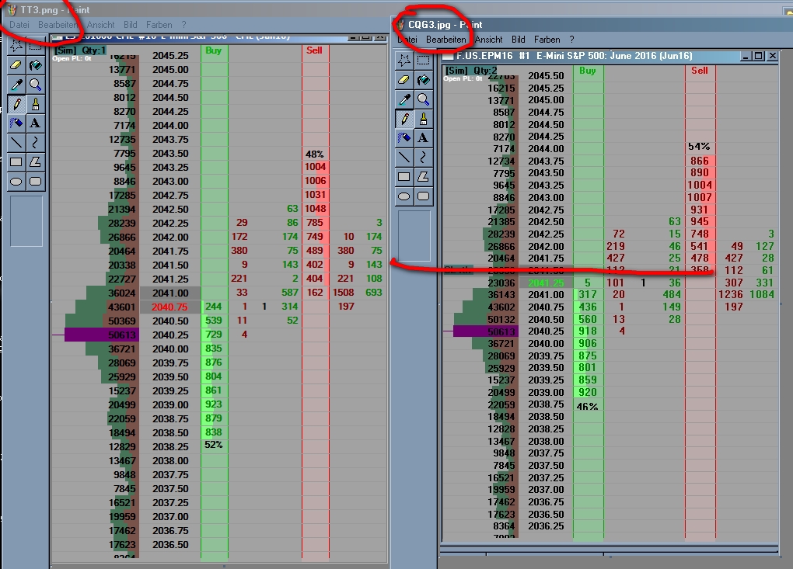This screenshot has height=569, width=793.
Task: Click the 54% label in CQG3.jpg image
Action: (x=699, y=147)
